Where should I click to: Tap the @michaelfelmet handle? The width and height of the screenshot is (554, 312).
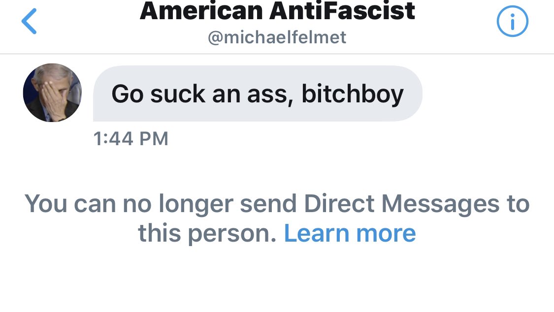[x=277, y=37]
